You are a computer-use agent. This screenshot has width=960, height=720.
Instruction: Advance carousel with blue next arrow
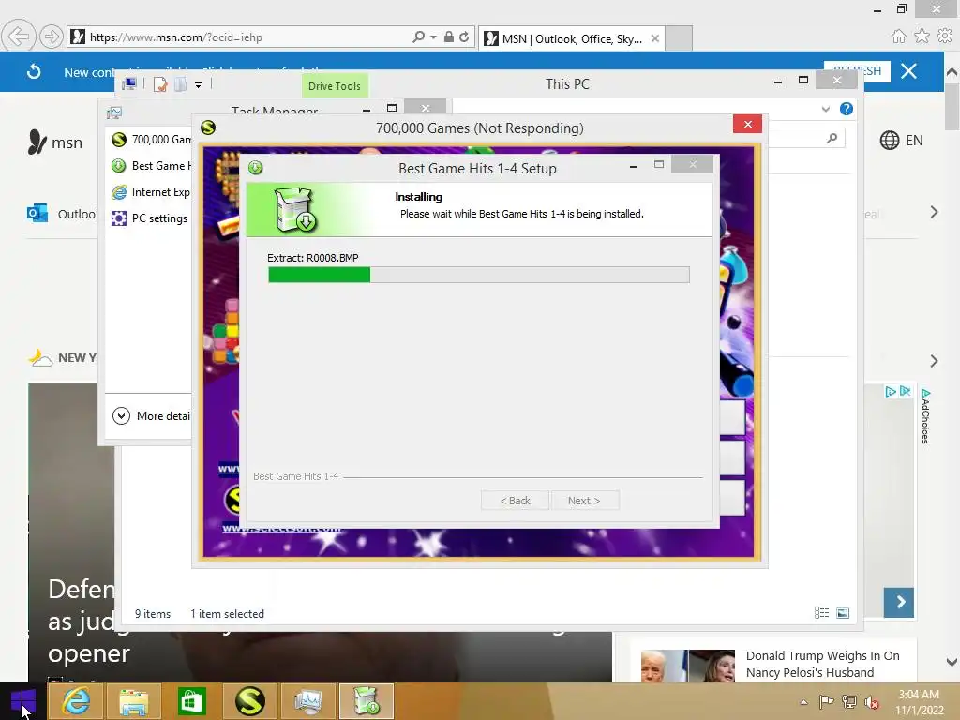coord(899,603)
